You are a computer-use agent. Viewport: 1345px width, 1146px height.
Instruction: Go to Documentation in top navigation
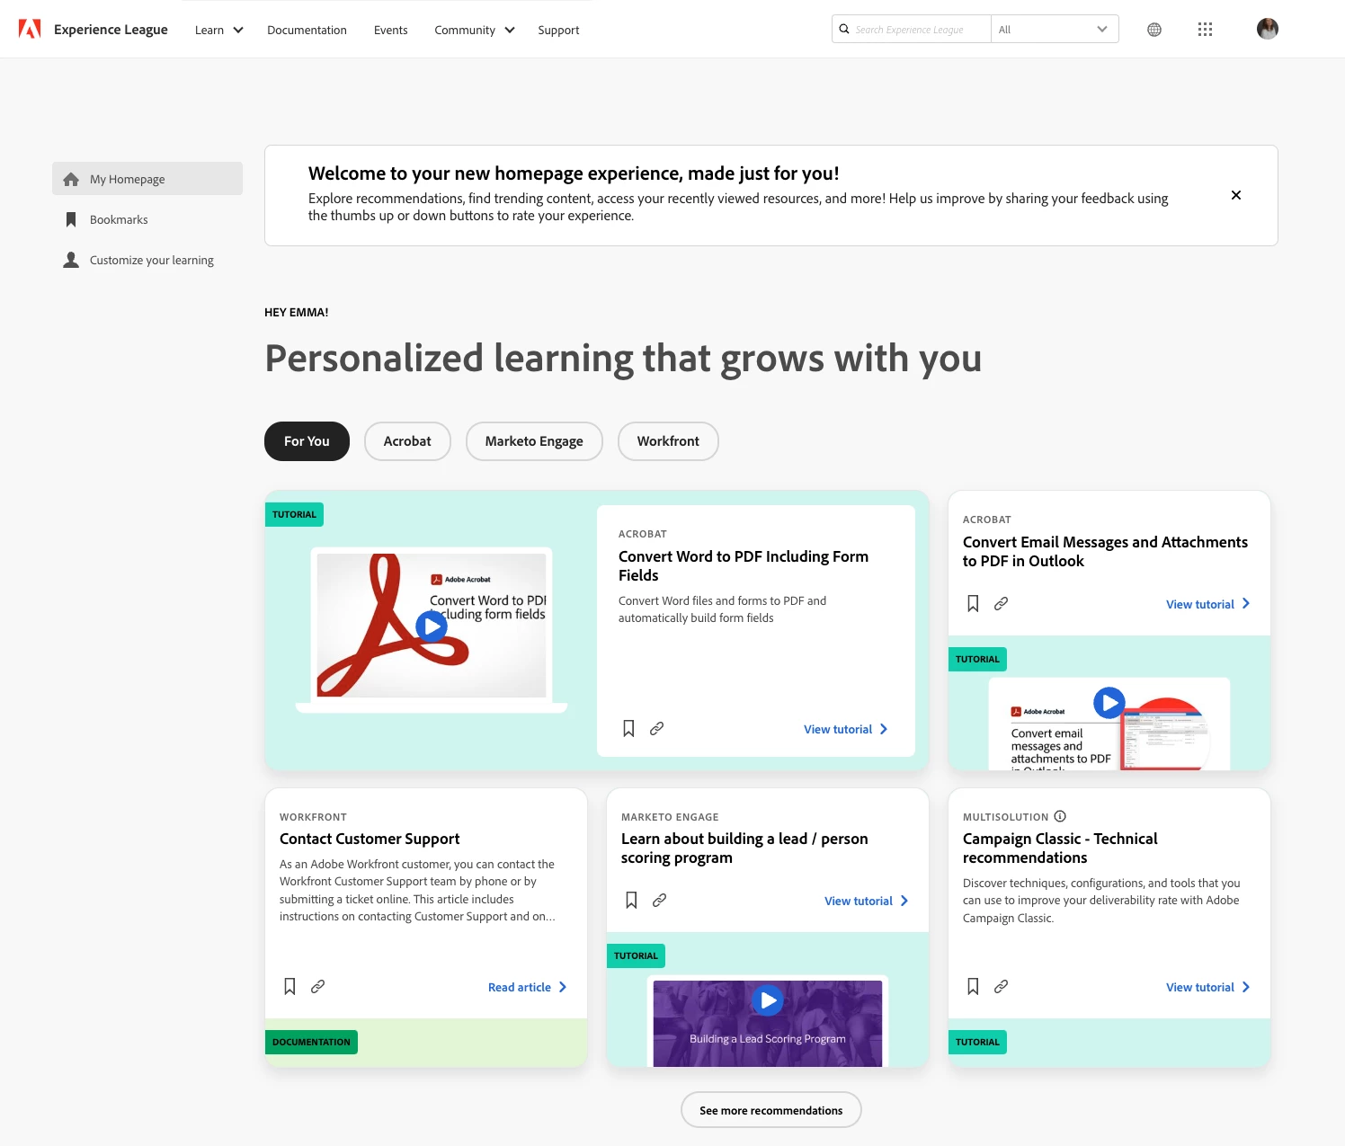pyautogui.click(x=307, y=30)
